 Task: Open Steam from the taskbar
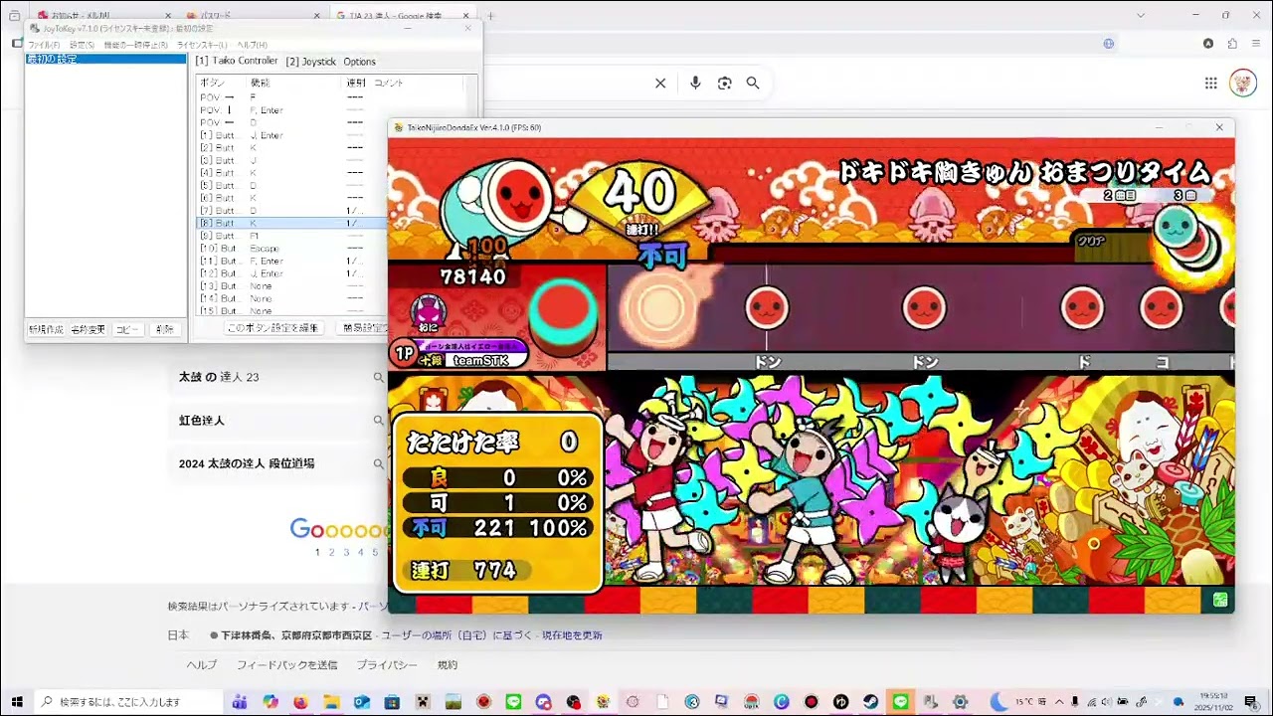click(x=870, y=702)
